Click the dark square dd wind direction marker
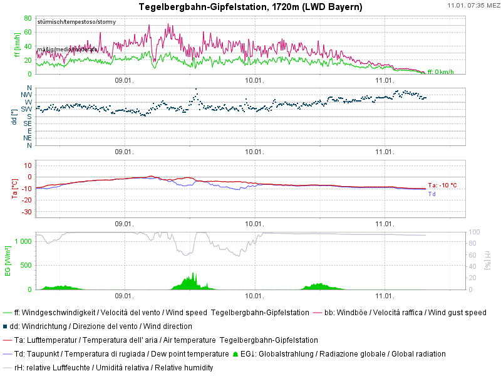This screenshot has width=501, height=376. 6,326
